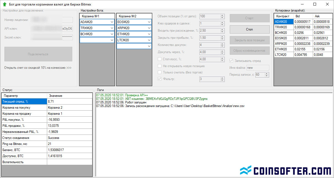Click the Номер лицензии input field
Screen dimensions: 334x178
[x=52, y=20]
